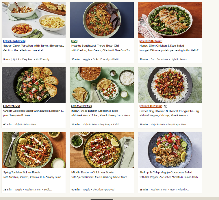219x200 pixels.
Task: Click the Premium Picks badge
Action: (x=12, y=107)
